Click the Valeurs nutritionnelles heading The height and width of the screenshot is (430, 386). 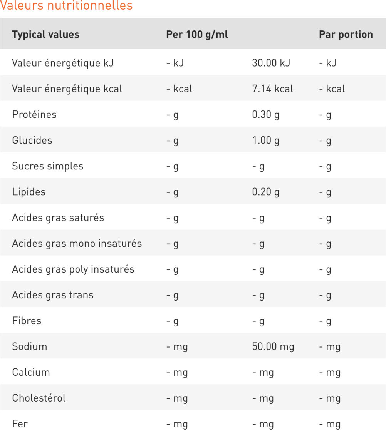66,6
